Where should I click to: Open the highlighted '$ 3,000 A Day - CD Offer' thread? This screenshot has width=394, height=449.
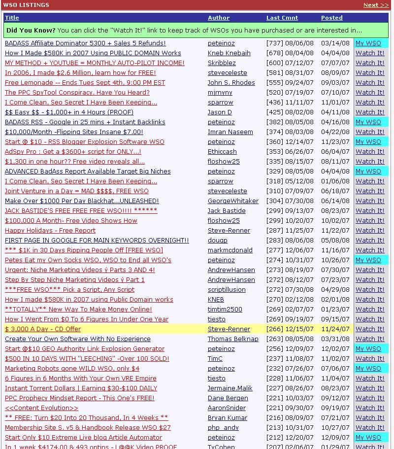43,329
